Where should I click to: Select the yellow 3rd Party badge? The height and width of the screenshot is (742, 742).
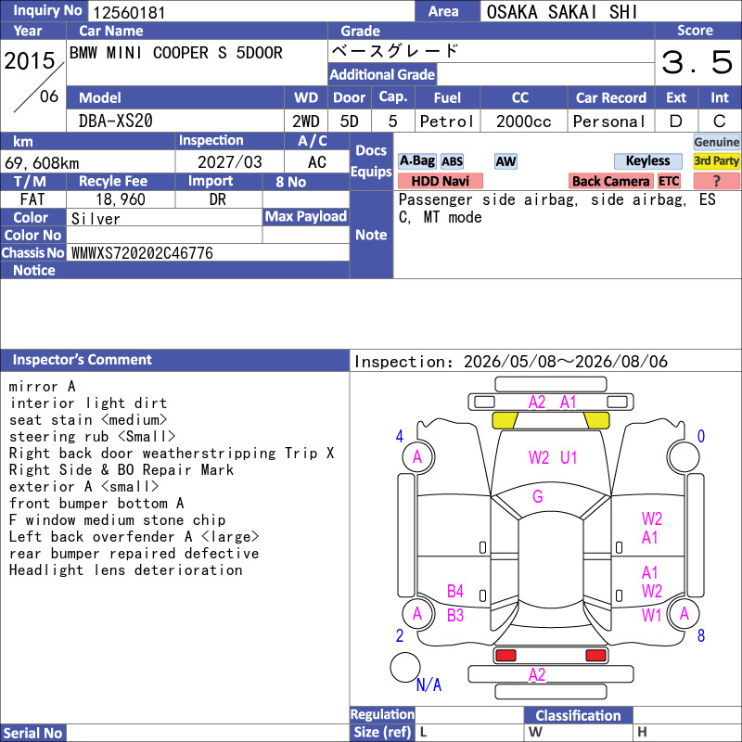pyautogui.click(x=716, y=161)
